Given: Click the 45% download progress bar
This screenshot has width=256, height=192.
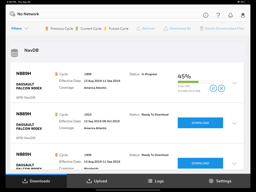Looking at the screenshot, I should pyautogui.click(x=201, y=82).
